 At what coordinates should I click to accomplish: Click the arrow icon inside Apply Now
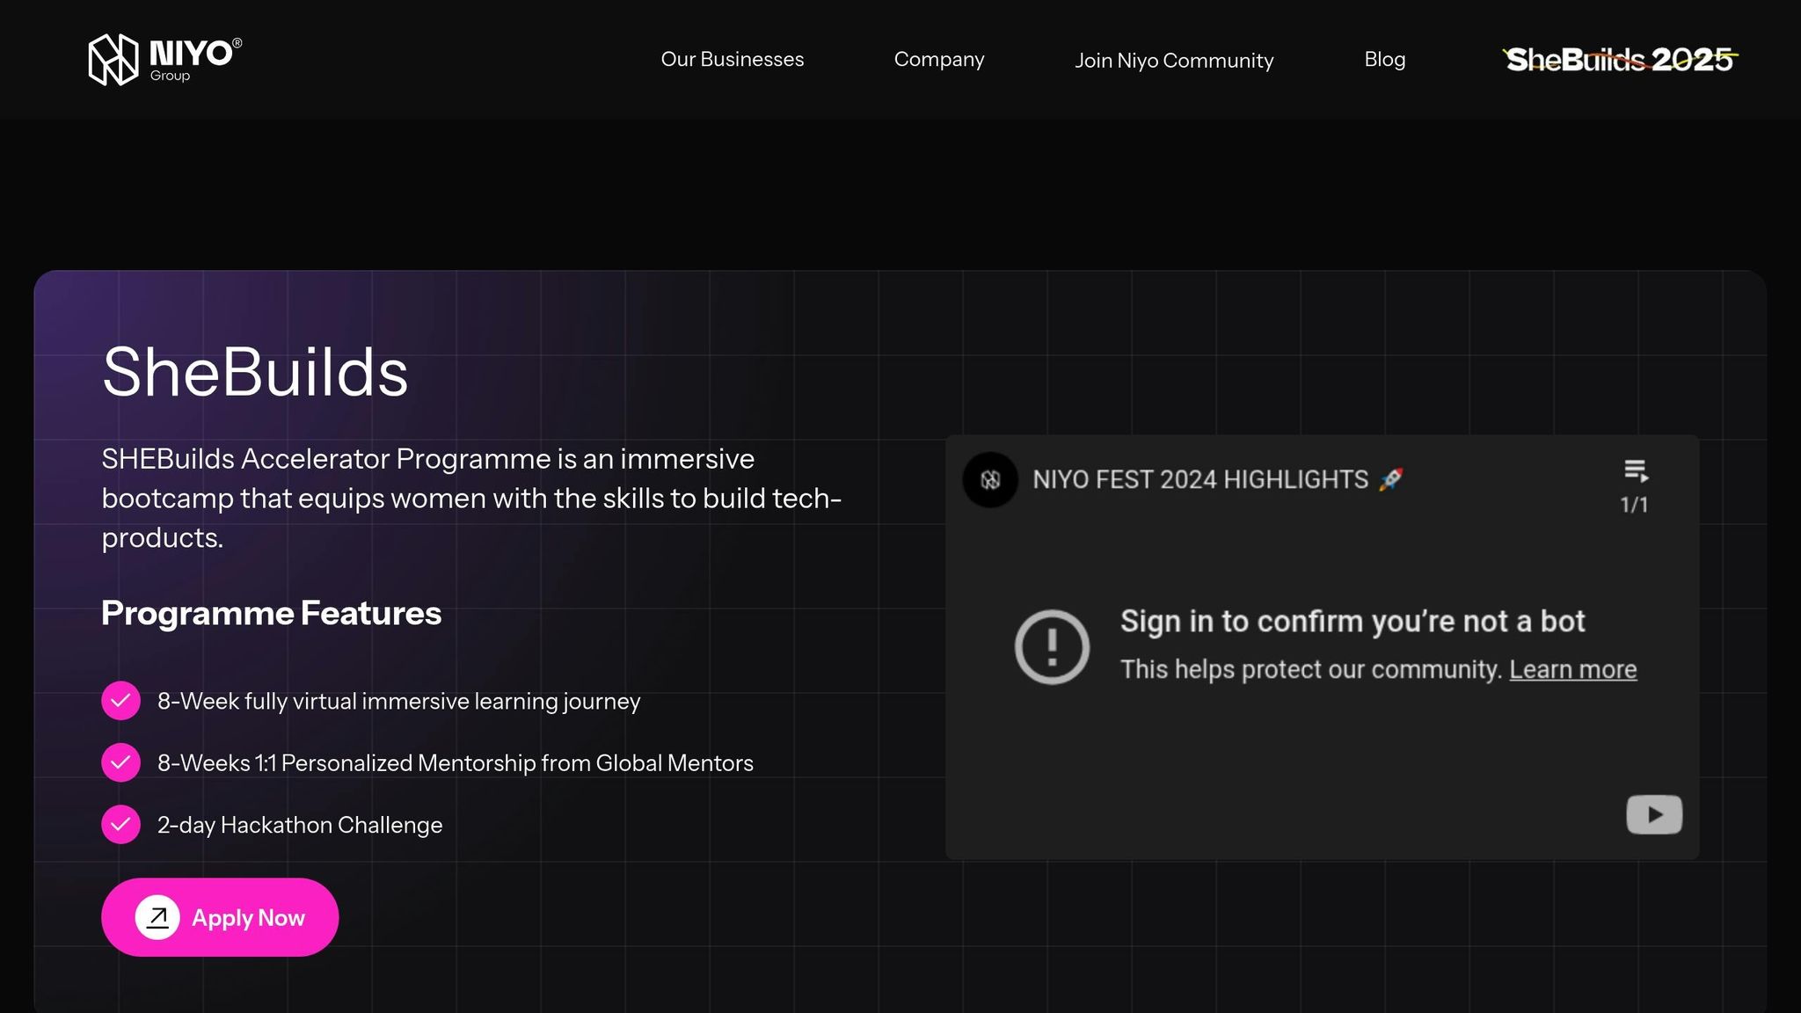click(157, 917)
